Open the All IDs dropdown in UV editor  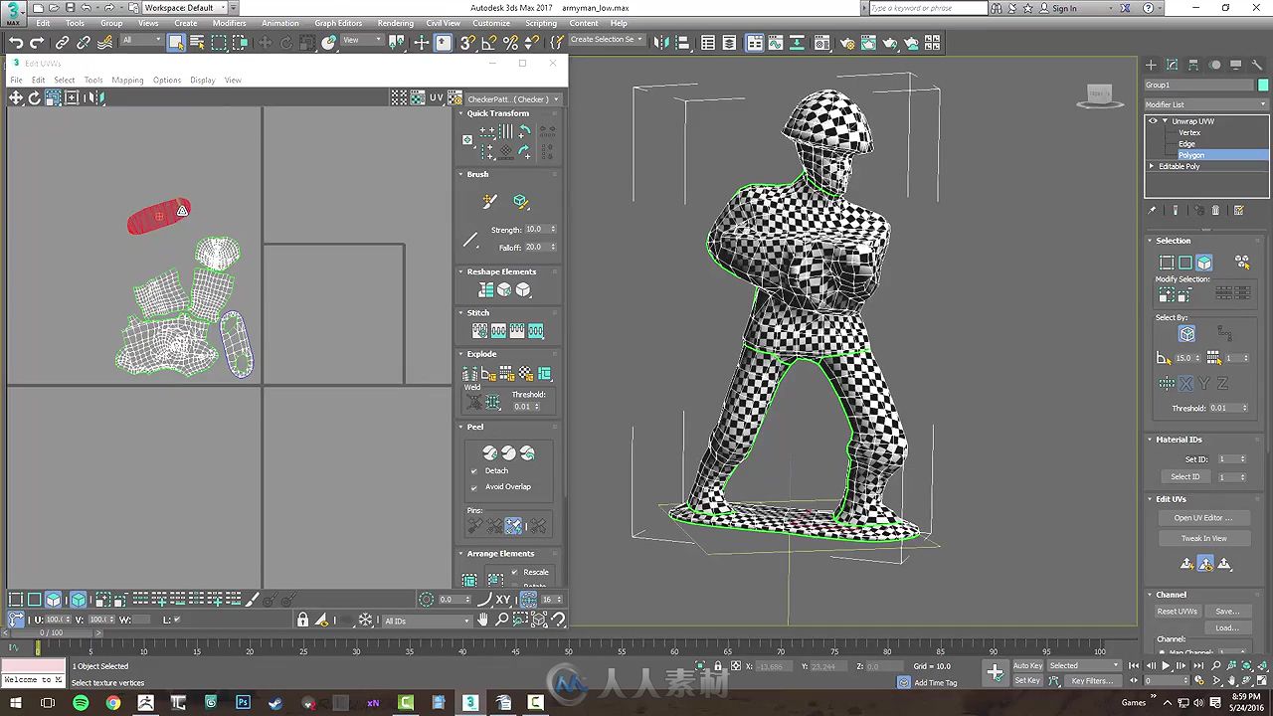pos(427,621)
